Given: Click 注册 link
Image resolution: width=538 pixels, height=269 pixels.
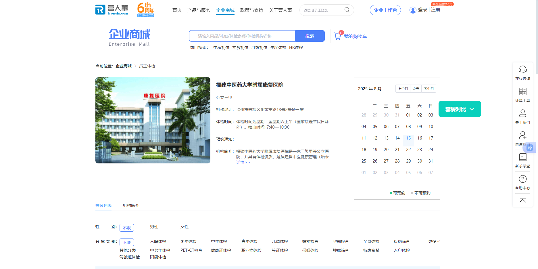Looking at the screenshot, I should point(436,10).
